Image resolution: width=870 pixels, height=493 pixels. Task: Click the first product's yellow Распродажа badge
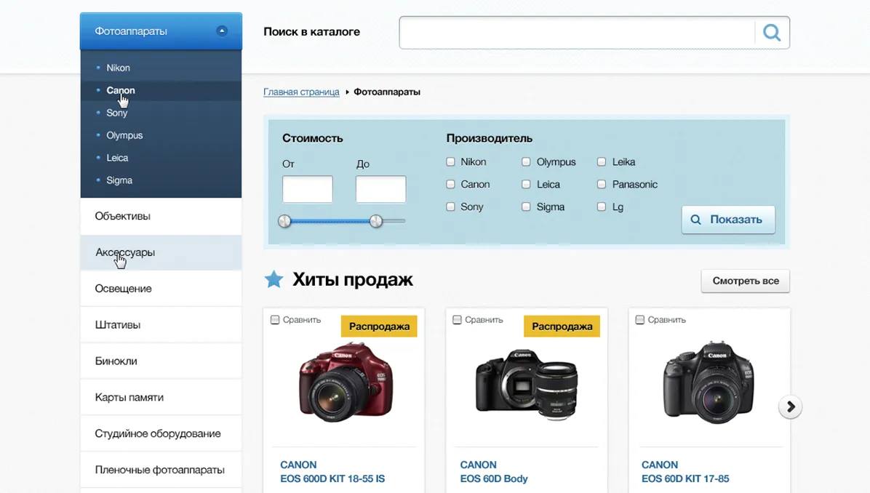(379, 326)
